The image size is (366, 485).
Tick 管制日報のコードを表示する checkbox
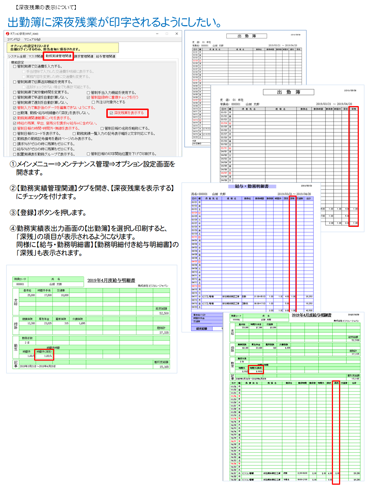click(15, 133)
